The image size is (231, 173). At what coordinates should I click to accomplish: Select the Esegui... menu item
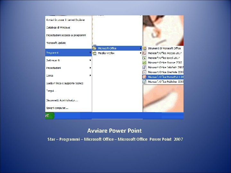point(51,91)
